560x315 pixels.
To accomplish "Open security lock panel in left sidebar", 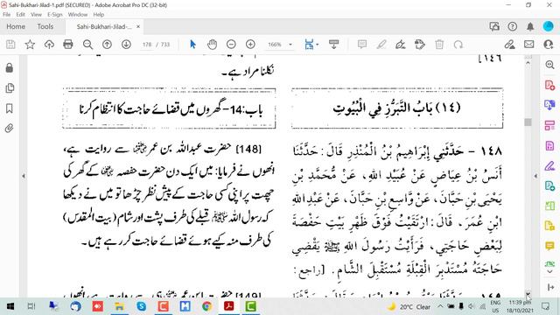I will [10, 67].
